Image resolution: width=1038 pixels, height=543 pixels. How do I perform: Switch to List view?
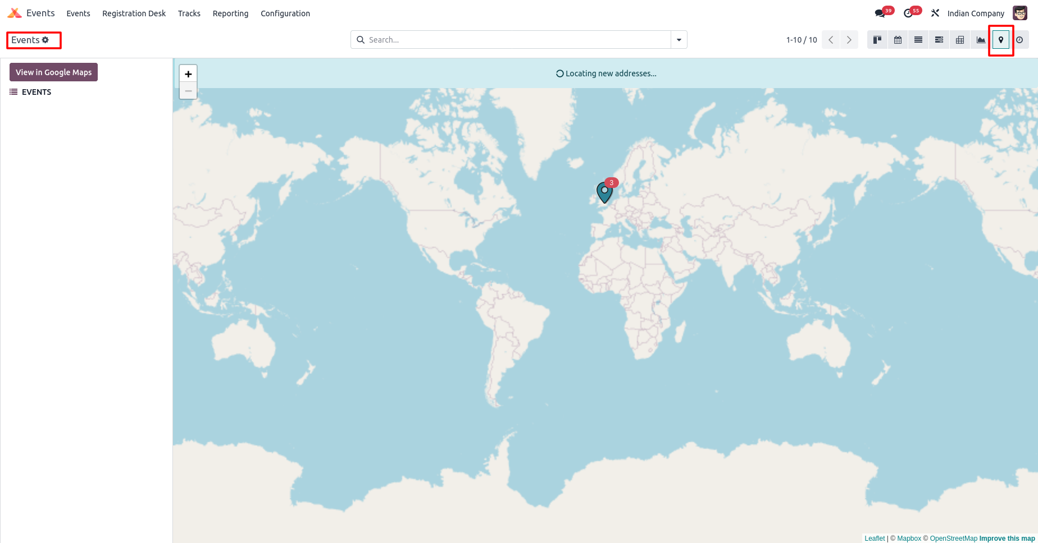click(x=918, y=40)
